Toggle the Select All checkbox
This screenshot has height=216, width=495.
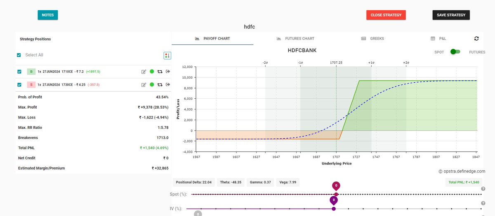click(19, 55)
